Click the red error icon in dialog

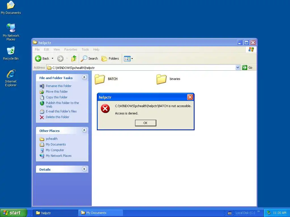point(105,108)
